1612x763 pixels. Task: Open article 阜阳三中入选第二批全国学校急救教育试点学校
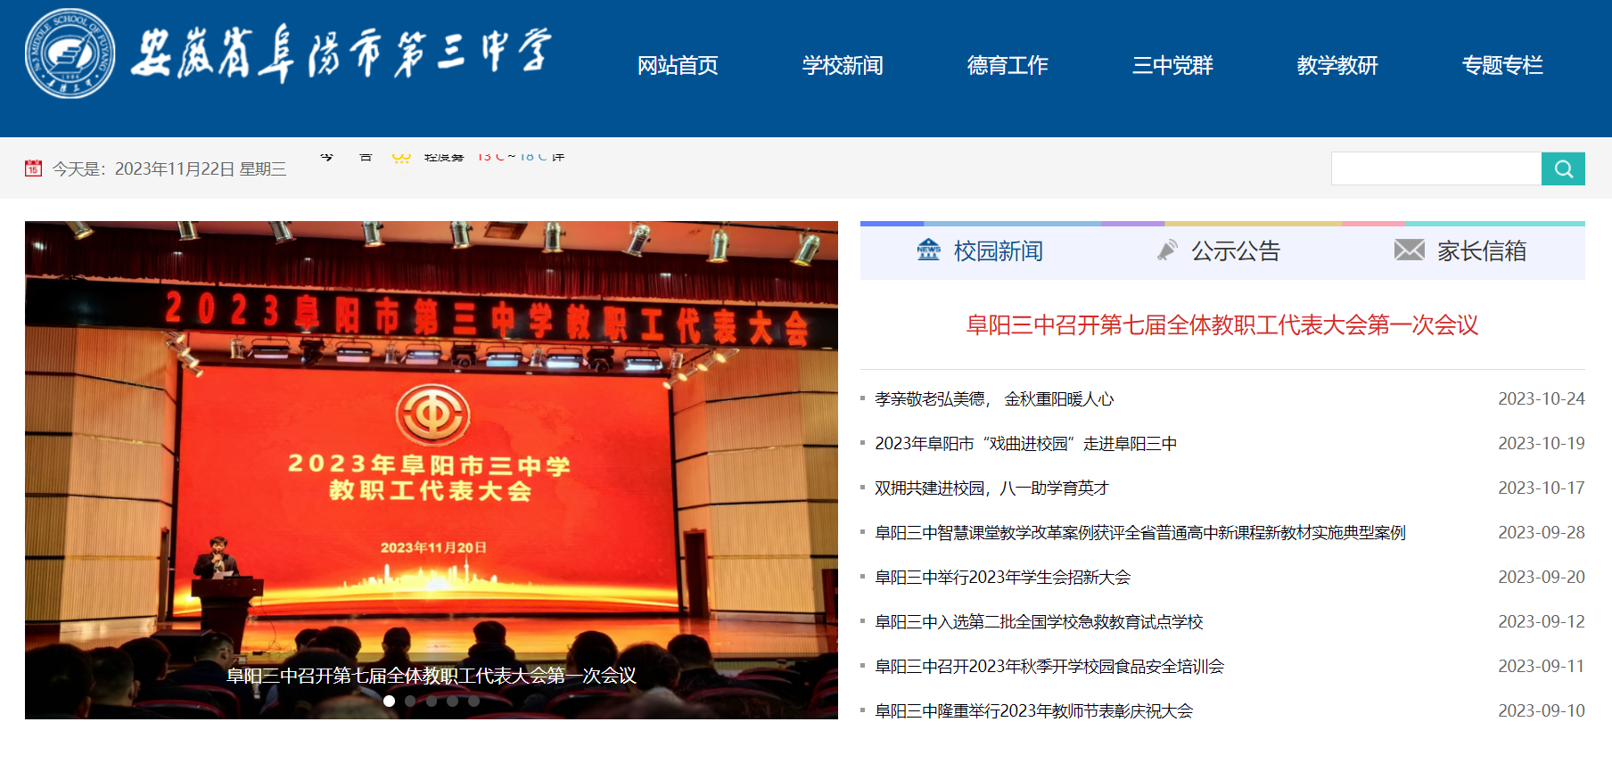pyautogui.click(x=1039, y=622)
